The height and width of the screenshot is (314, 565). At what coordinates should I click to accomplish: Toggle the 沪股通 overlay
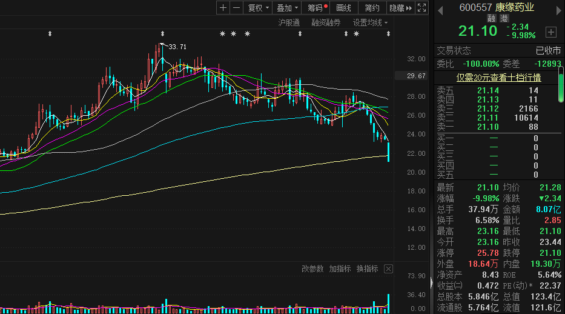point(289,22)
